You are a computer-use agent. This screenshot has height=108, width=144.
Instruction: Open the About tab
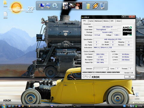[x=118, y=21]
